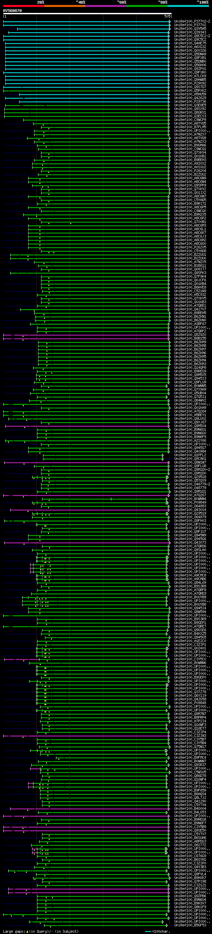Select the UniRef100_B2ZUU2 label
This screenshot has width=212, height=934.
click(190, 174)
